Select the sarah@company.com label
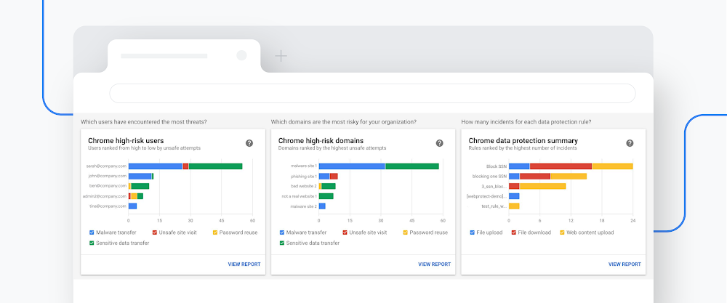Screen dimensions: 727x303 [106, 166]
